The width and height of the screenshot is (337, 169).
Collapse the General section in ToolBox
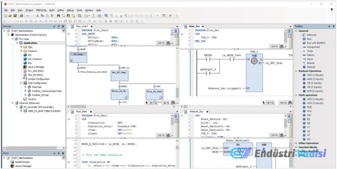(x=297, y=31)
